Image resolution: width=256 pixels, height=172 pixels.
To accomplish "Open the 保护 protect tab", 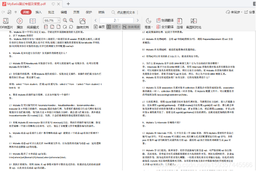I will click(x=89, y=12).
